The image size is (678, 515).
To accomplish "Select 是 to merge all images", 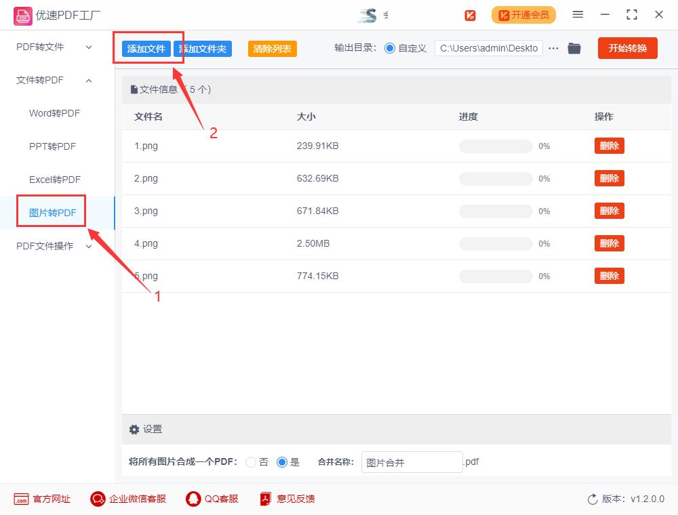I will pos(282,462).
